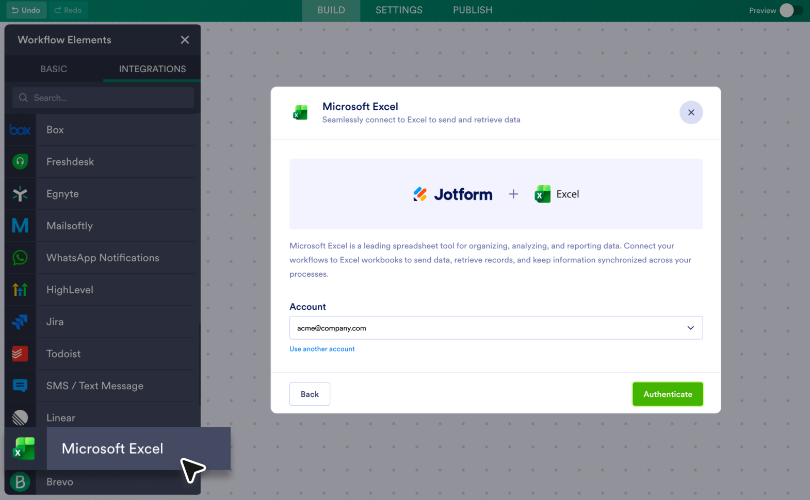Close the Workflow Elements panel
Viewport: 810px width, 500px height.
tap(185, 40)
